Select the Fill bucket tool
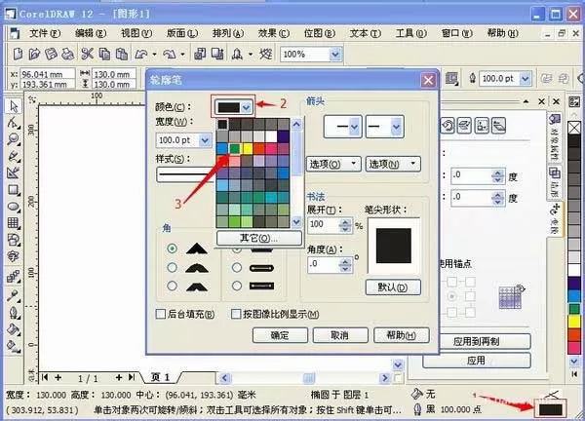 pos(14,329)
